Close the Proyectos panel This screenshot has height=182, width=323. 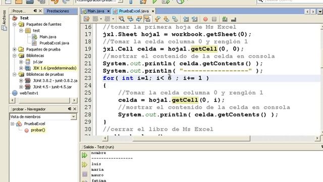click(x=40, y=11)
